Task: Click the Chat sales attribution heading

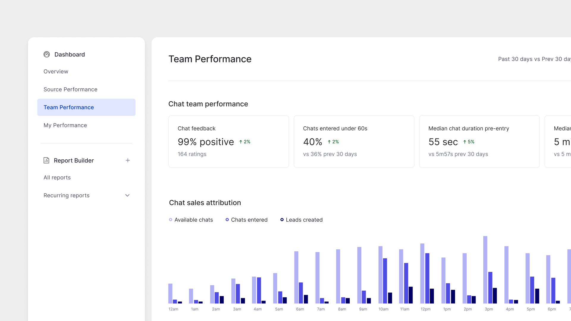Action: point(205,203)
